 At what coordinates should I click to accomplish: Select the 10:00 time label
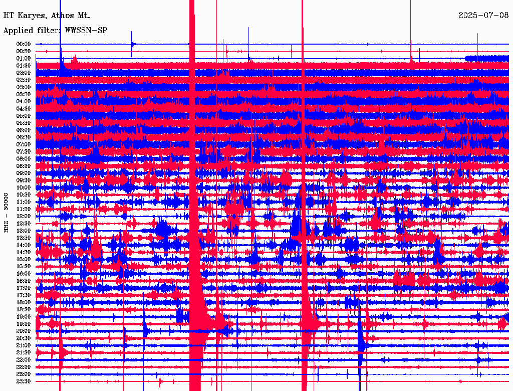[x=24, y=187]
